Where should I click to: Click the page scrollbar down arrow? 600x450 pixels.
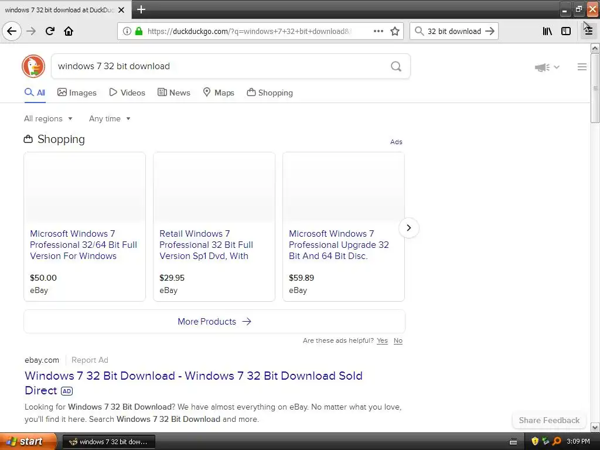(x=595, y=427)
